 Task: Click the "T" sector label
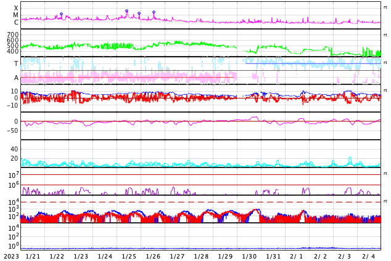pos(16,63)
